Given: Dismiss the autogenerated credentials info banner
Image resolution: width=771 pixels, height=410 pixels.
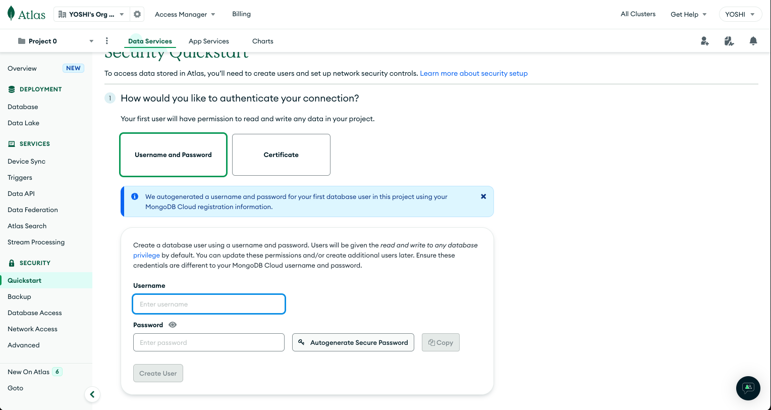Looking at the screenshot, I should [483, 196].
